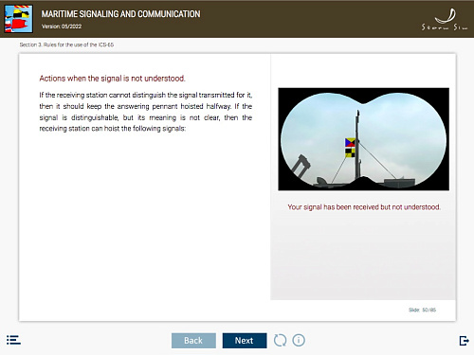Open the information icon
Screen dimensions: 474x355
coord(299,340)
